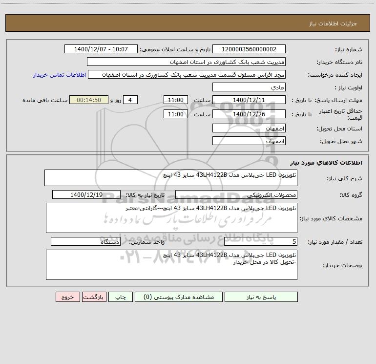Click quantity field showing 5

click(261, 241)
